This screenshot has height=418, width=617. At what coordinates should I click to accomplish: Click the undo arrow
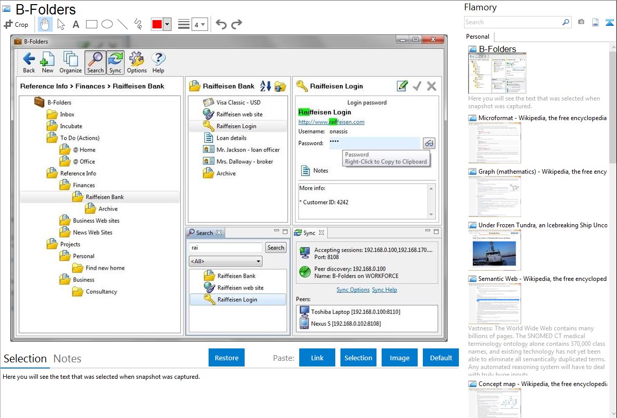click(x=221, y=24)
